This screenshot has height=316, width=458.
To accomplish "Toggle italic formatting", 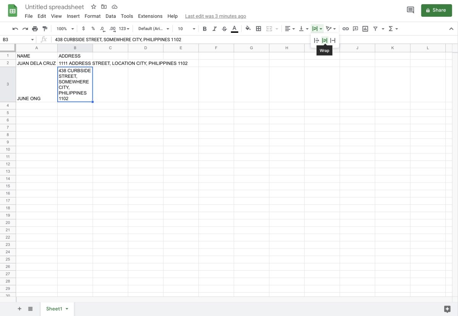I will pyautogui.click(x=214, y=29).
